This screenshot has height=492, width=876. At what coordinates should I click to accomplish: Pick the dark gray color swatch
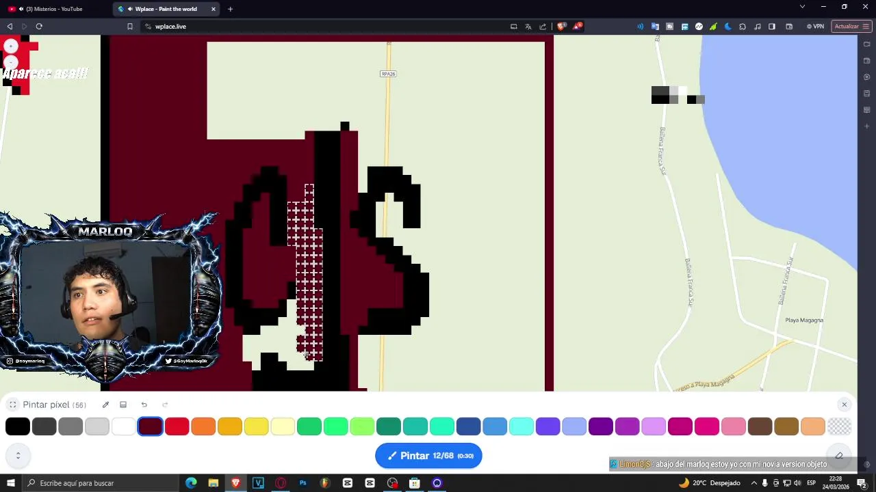point(44,426)
